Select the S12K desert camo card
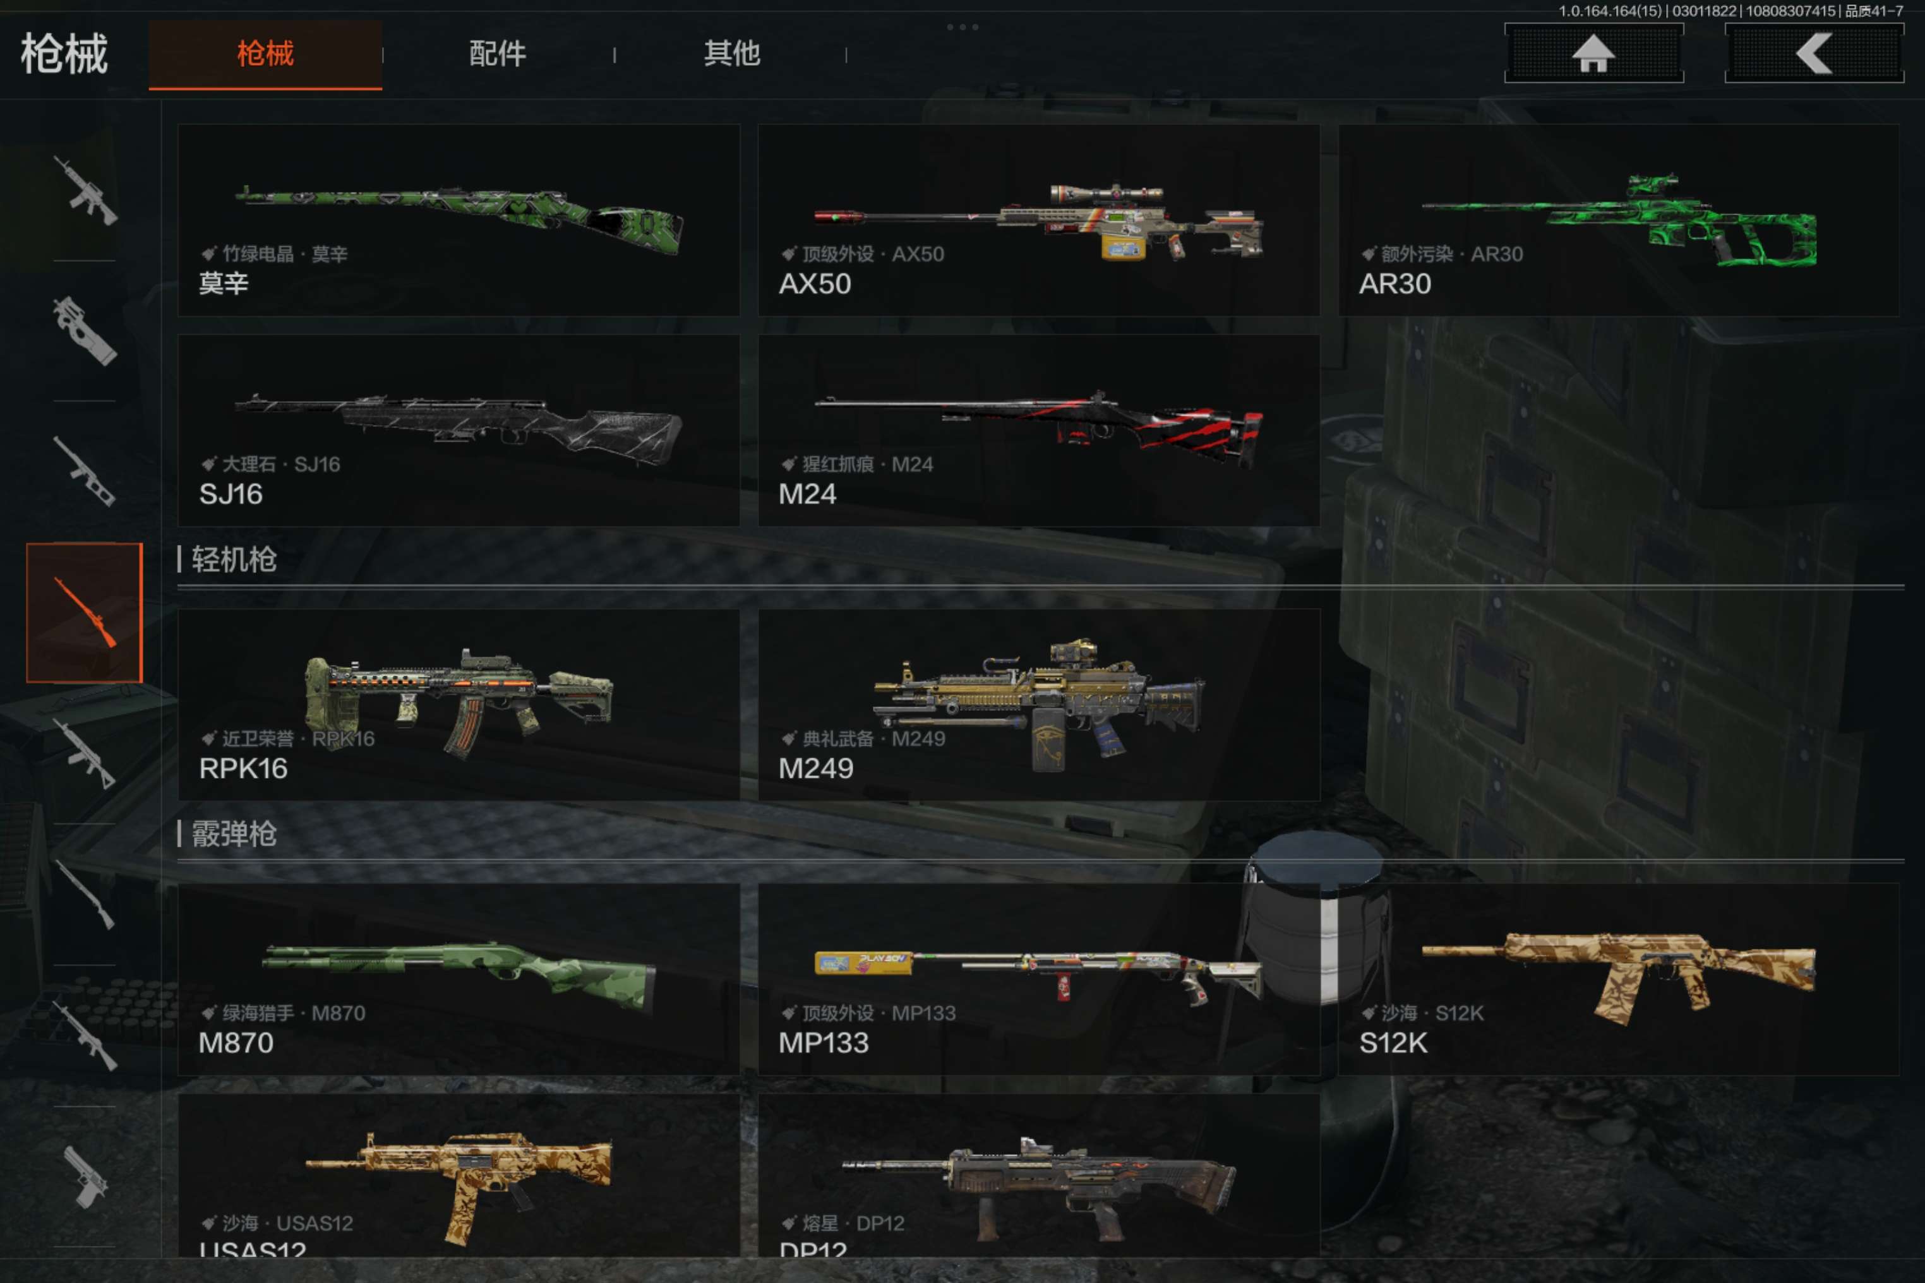 (x=1619, y=979)
